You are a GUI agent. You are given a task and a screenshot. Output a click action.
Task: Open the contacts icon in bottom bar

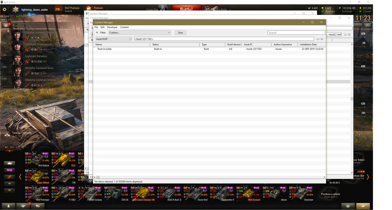[9, 206]
